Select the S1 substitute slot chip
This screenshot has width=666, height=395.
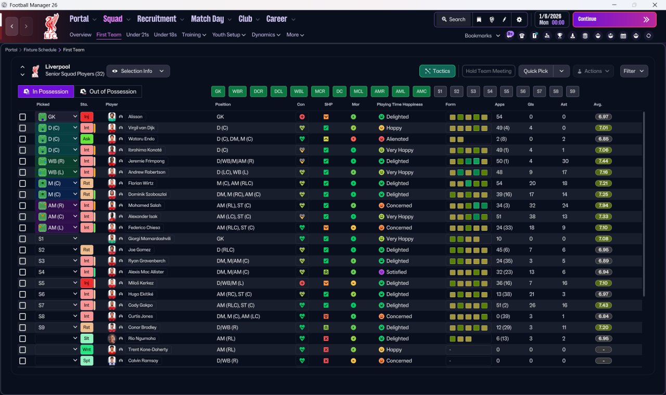click(x=440, y=91)
